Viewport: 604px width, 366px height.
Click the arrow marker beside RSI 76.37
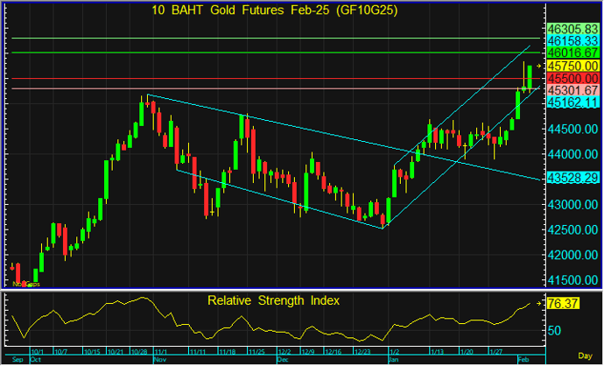tap(540, 304)
